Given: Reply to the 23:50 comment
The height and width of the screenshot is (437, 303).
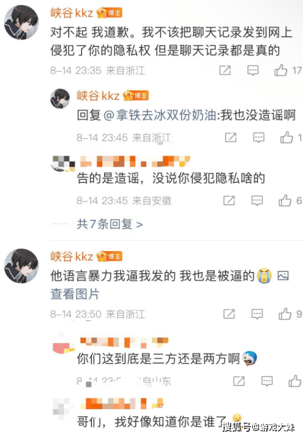Looking at the screenshot, I should point(257,314).
